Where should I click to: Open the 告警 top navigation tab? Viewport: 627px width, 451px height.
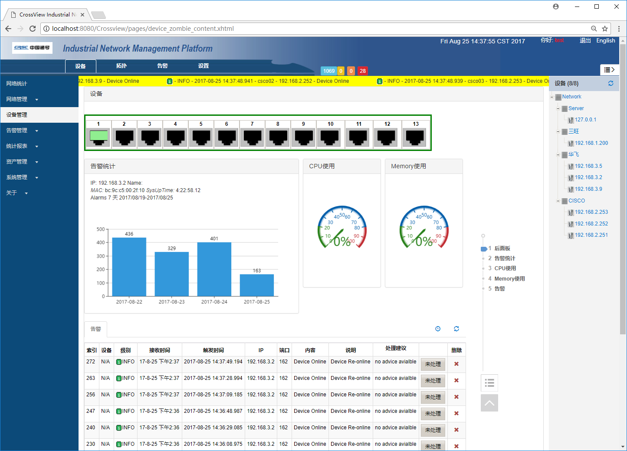point(162,66)
